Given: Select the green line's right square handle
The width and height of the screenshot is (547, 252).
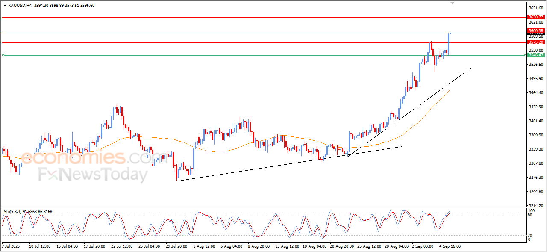Looking at the screenshot, I should click(526, 55).
